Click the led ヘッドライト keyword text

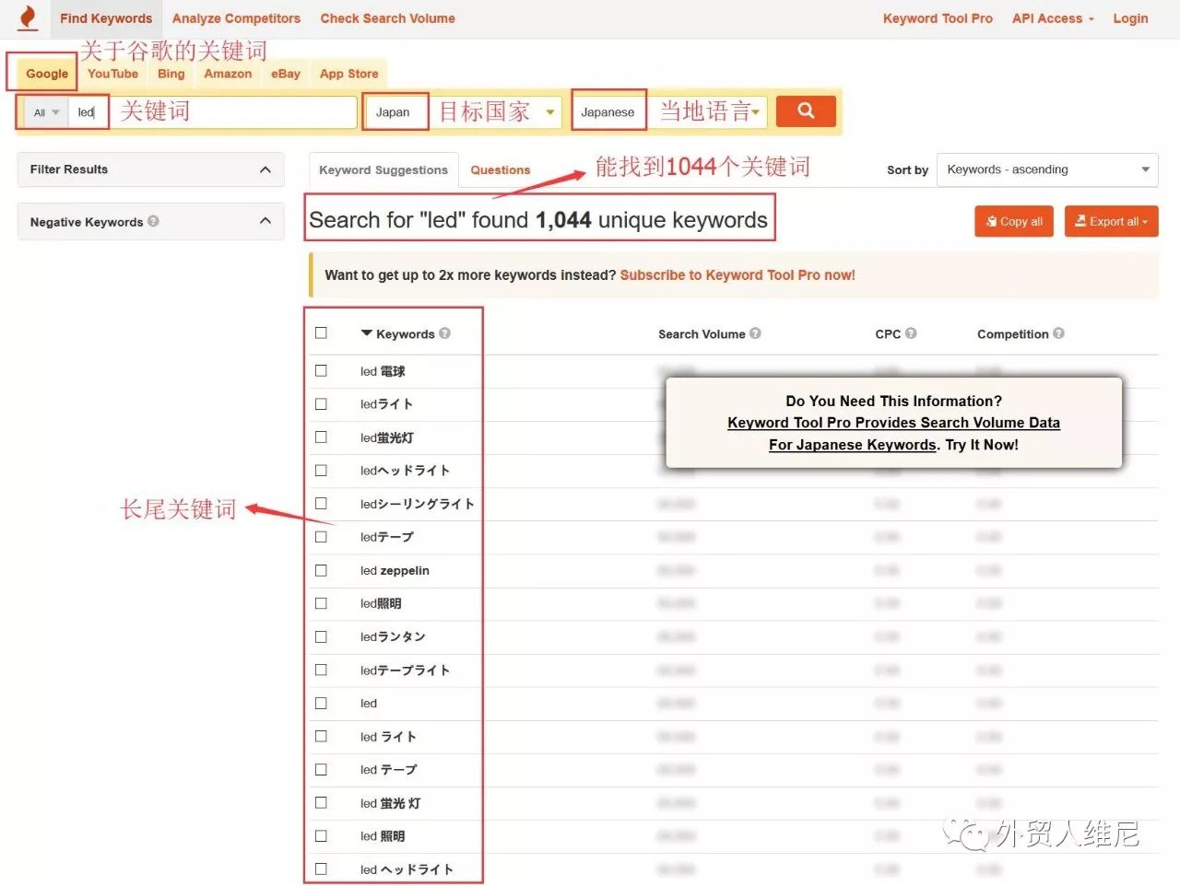[407, 869]
